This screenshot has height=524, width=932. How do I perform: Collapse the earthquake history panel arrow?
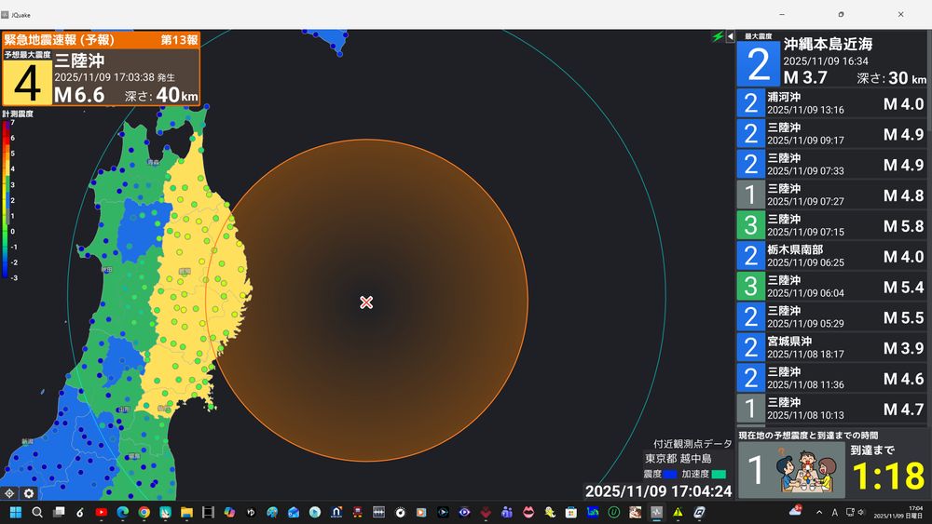click(730, 37)
